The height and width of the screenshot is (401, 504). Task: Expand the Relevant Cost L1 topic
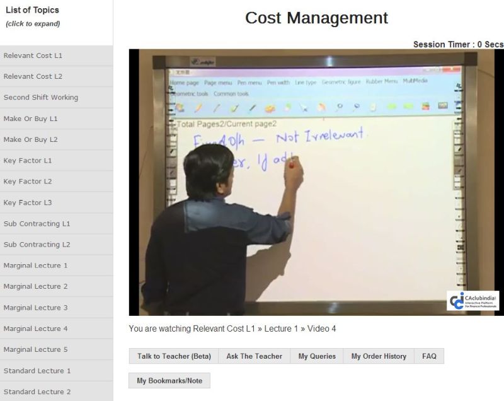(33, 55)
